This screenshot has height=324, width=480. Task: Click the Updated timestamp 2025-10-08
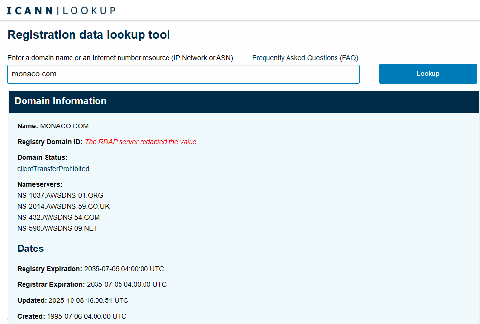click(x=88, y=300)
